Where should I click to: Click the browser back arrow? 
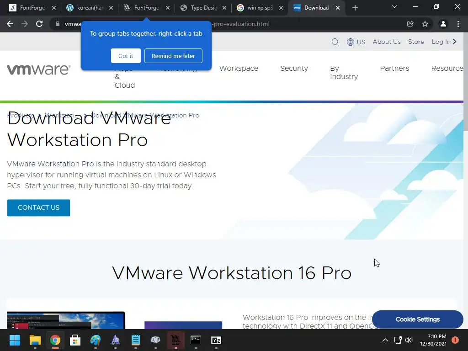(x=10, y=24)
